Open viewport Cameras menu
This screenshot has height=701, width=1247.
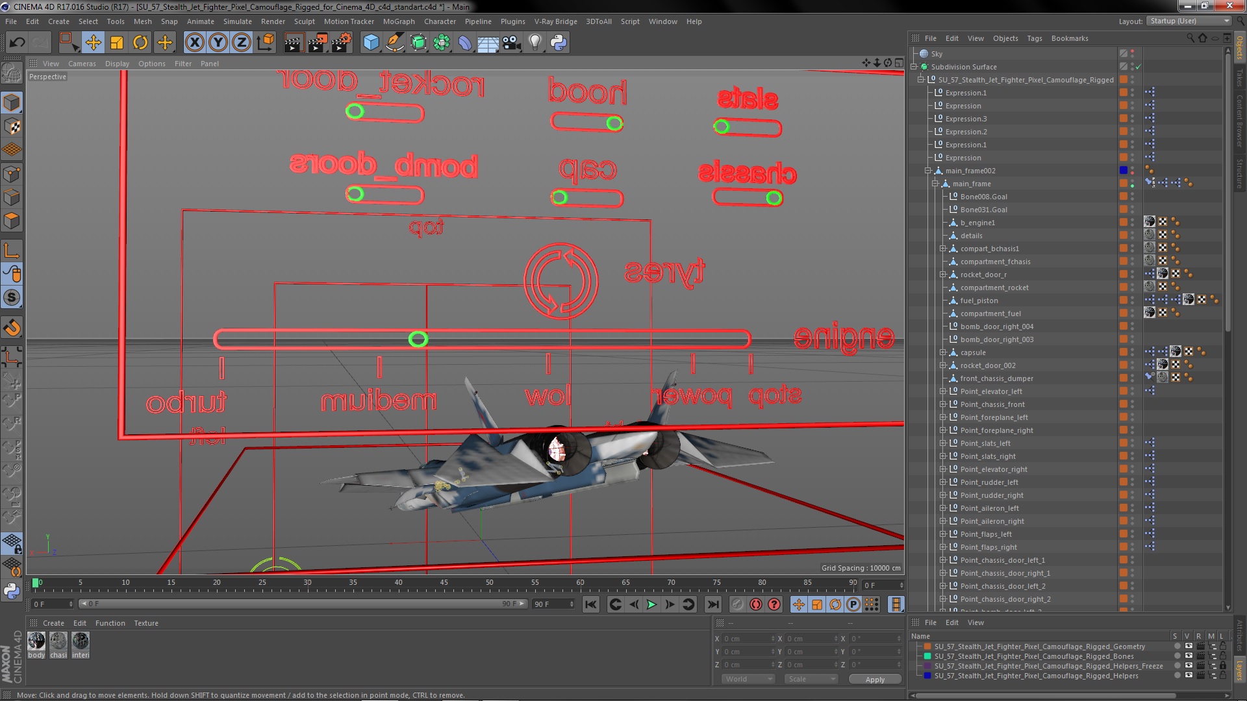pyautogui.click(x=82, y=64)
